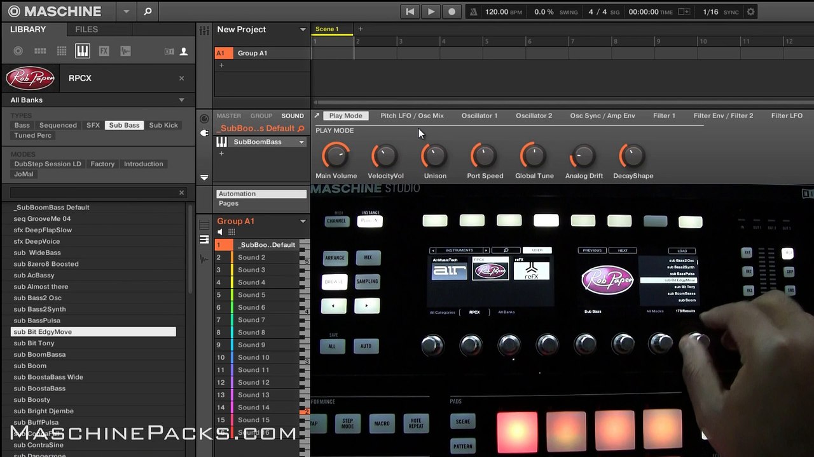Image resolution: width=814 pixels, height=457 pixels.
Task: Filter by DubStep Session LD mode tag
Action: pyautogui.click(x=48, y=164)
